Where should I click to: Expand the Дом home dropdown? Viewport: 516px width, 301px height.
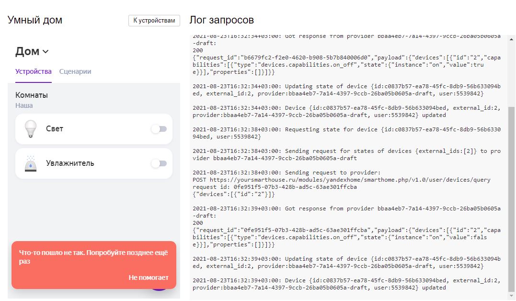pyautogui.click(x=32, y=51)
